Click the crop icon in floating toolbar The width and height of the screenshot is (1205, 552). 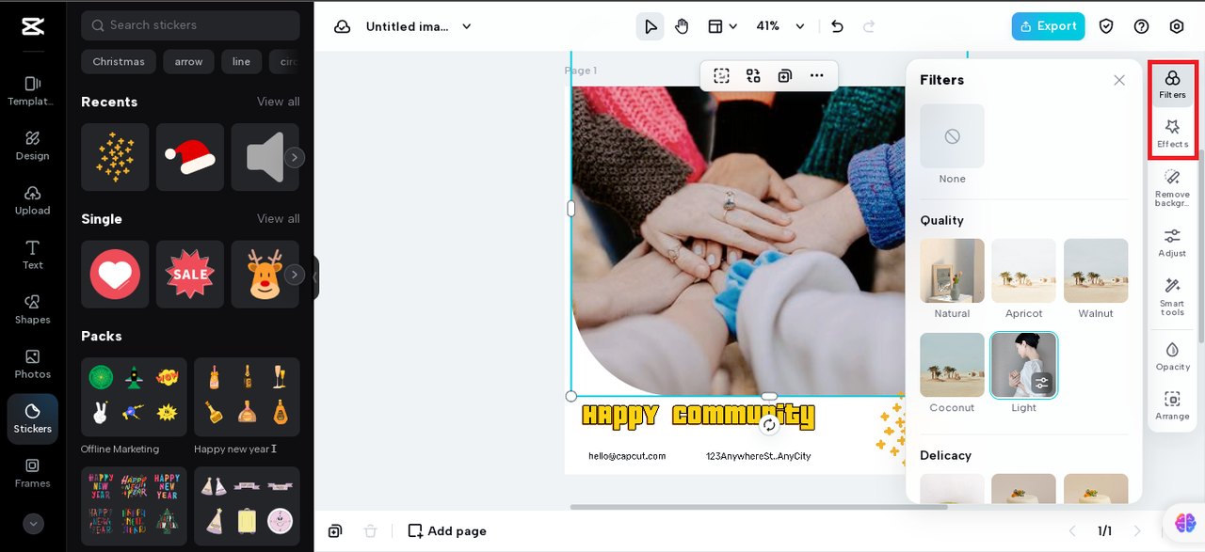721,75
